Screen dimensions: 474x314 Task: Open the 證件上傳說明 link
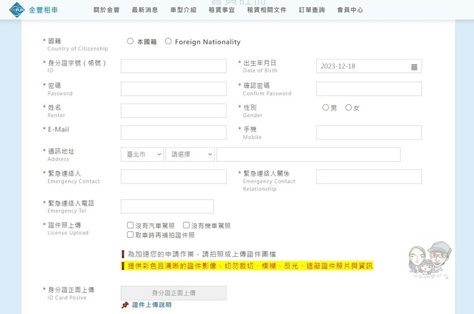click(x=152, y=305)
